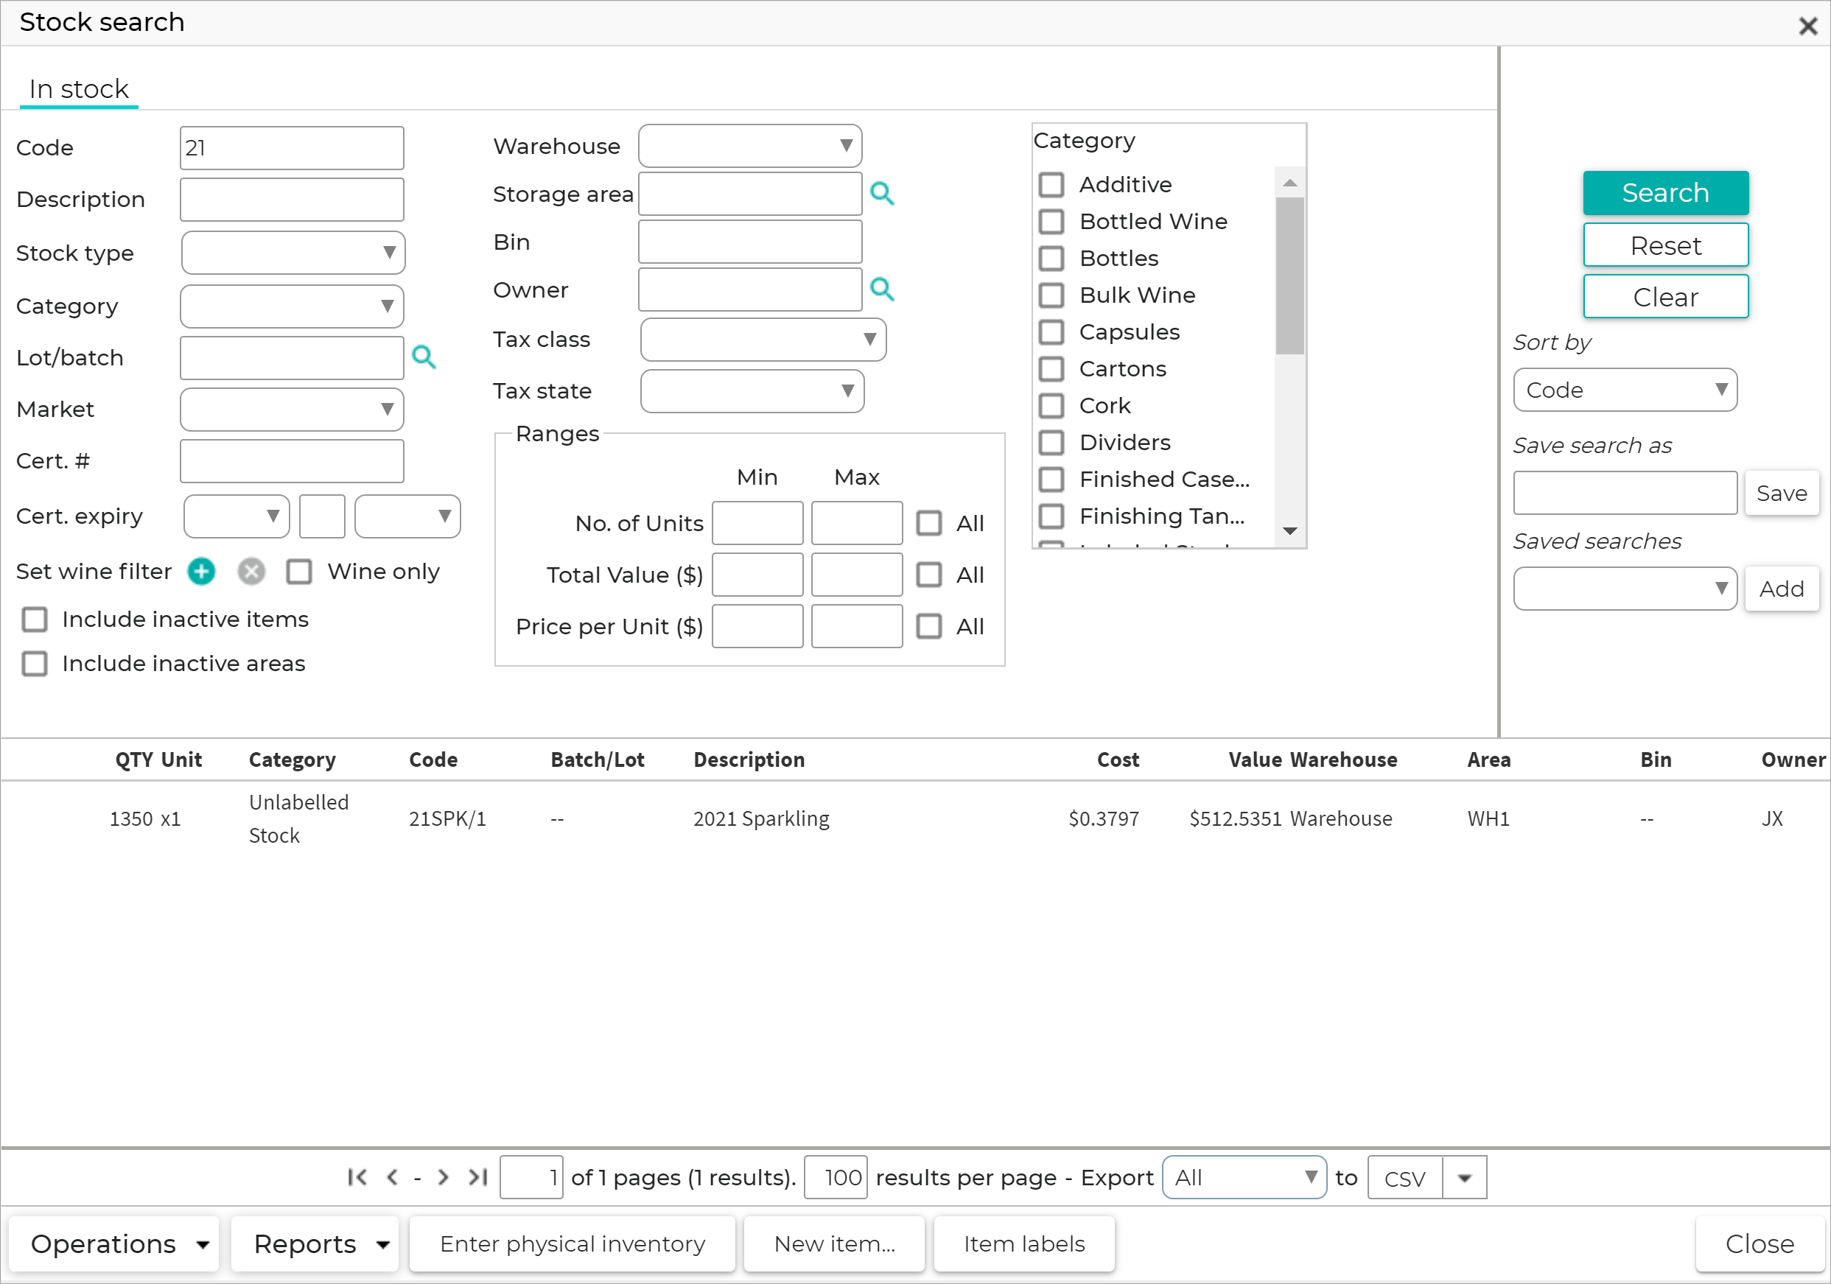Click the Reset button
The width and height of the screenshot is (1831, 1284).
[1665, 245]
